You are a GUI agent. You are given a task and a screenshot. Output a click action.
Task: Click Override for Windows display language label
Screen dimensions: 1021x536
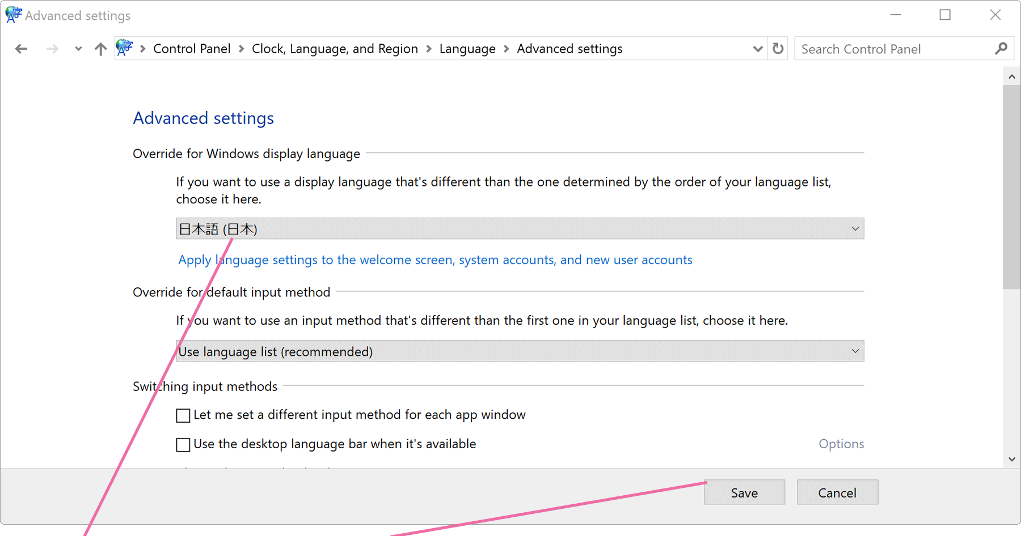click(246, 154)
